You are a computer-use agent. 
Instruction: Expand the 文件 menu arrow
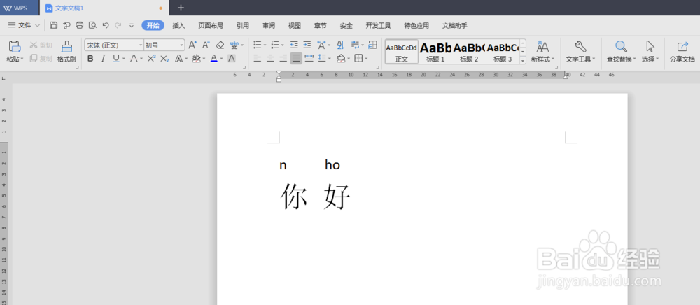[x=38, y=26]
